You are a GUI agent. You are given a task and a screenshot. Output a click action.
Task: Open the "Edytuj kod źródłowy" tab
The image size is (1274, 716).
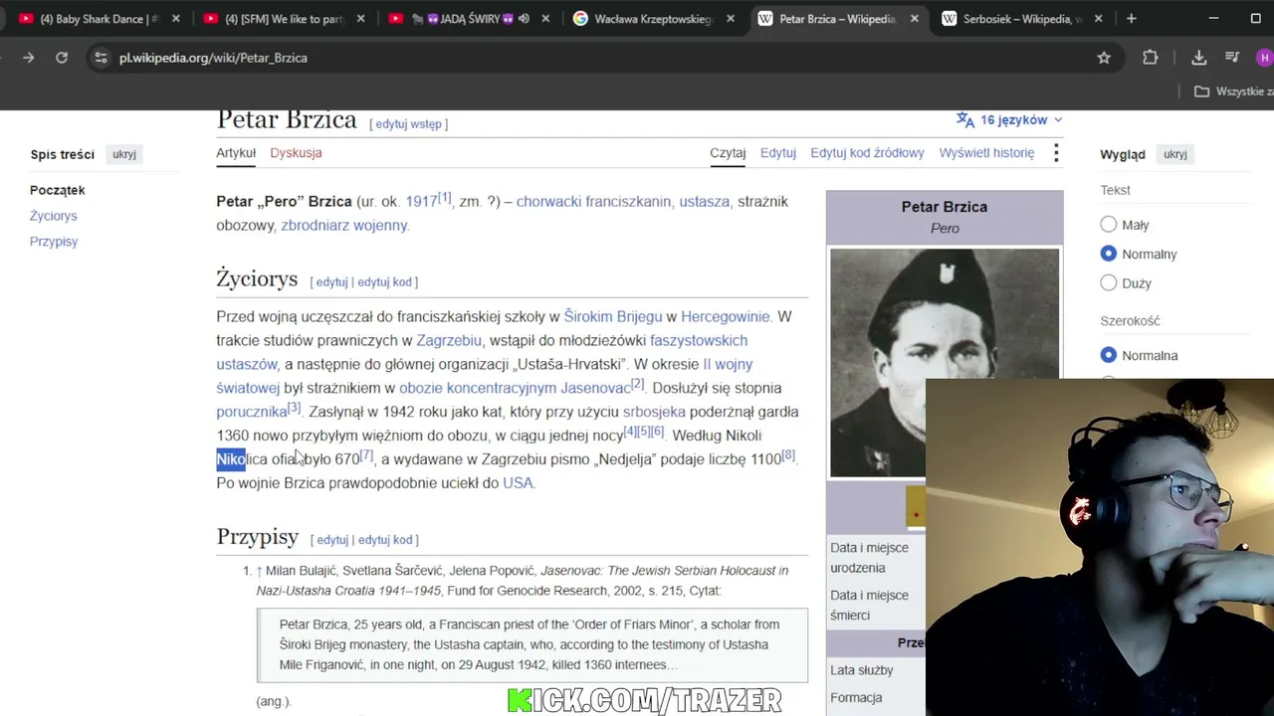[867, 153]
